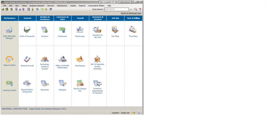Launch the Daily Business Manager
Image resolution: width=270 pixels, height=115 pixels.
pyautogui.click(x=9, y=30)
